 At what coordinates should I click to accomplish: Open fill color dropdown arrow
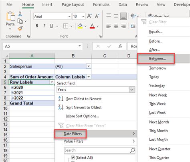click(85, 26)
